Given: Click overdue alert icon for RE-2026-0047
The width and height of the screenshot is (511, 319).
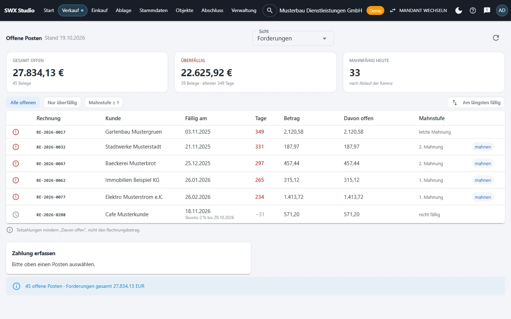Looking at the screenshot, I should tap(16, 163).
